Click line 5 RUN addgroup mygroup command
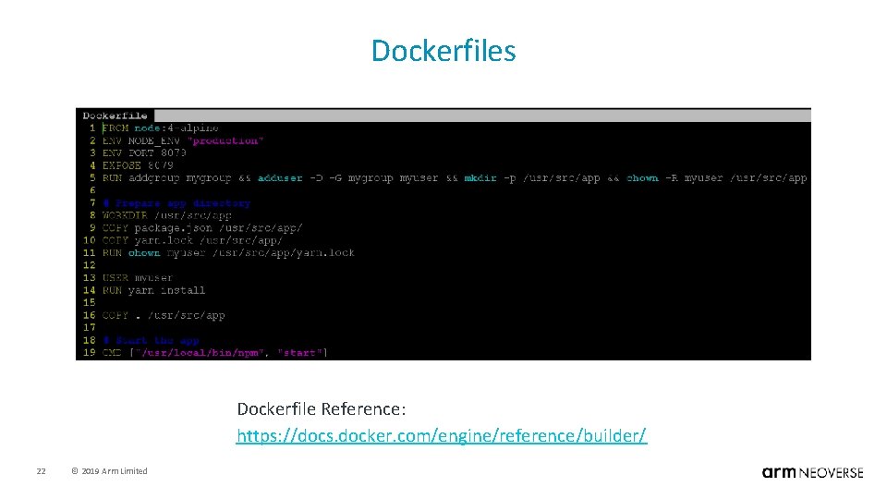Screen dimensions: 887x499 click(x=455, y=178)
